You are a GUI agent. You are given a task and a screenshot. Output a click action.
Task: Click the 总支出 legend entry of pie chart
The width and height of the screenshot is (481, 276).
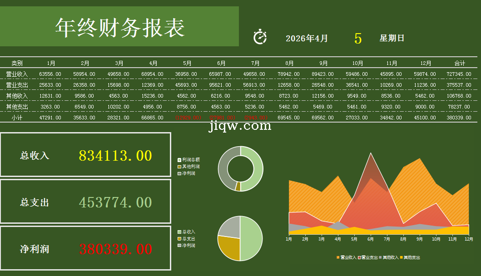pos(188,239)
